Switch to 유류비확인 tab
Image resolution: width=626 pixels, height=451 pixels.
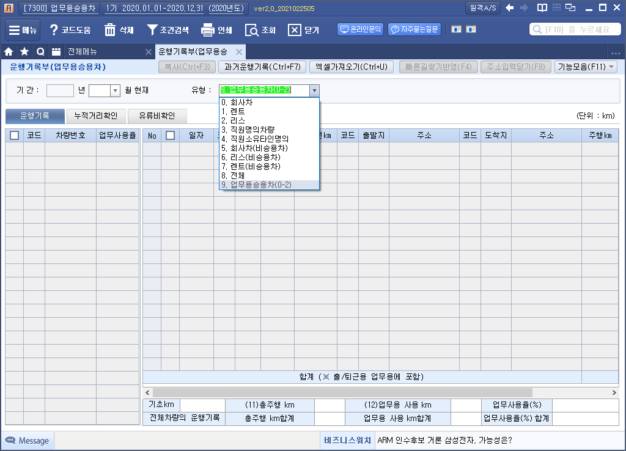tap(157, 116)
